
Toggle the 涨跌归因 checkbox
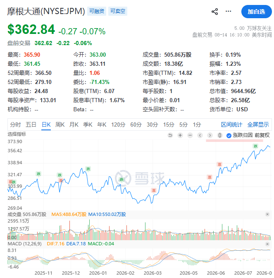[x=229, y=136]
